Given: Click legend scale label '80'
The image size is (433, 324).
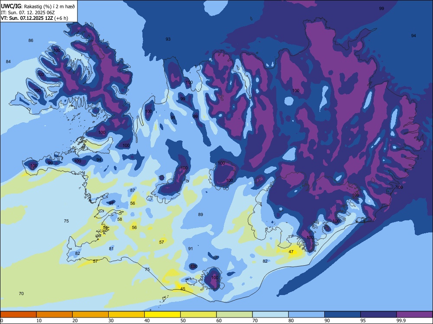Looking at the screenshot, I should click(x=291, y=321).
